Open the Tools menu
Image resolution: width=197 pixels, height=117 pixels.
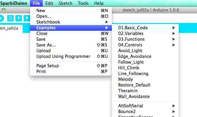[x=83, y=3]
